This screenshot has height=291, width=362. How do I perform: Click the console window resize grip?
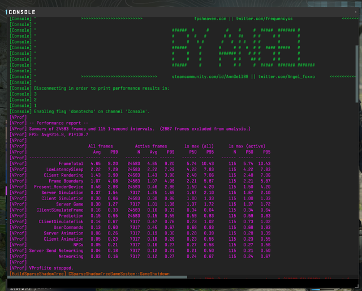(357, 286)
